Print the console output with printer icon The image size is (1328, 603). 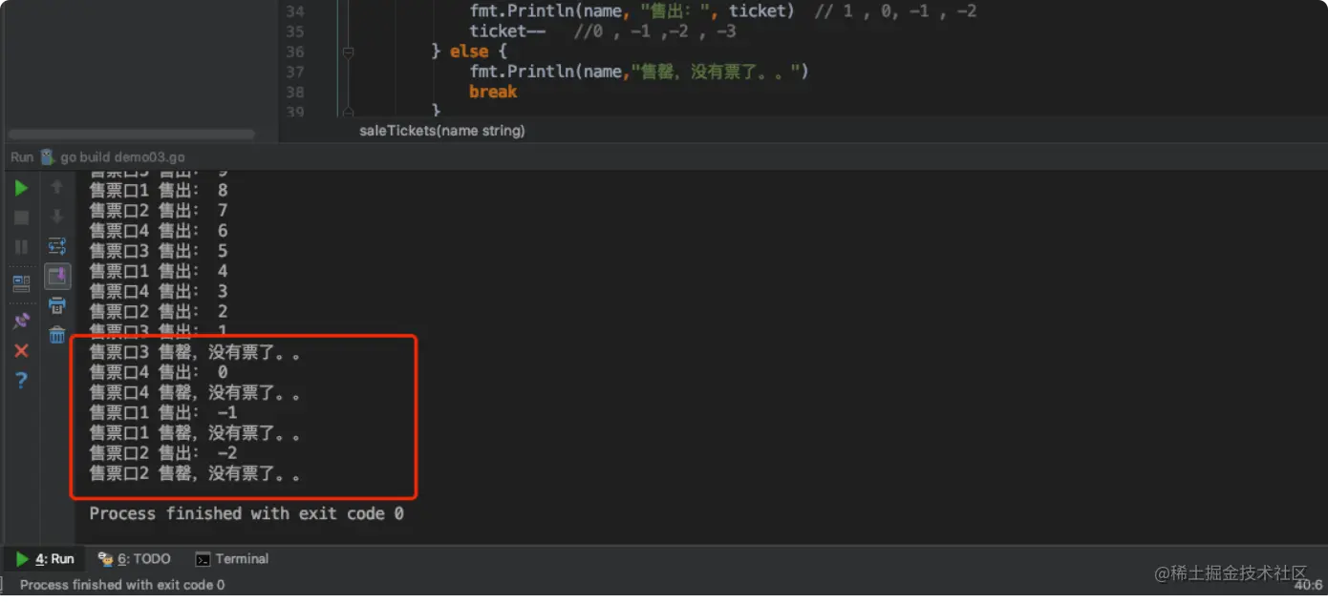click(57, 305)
